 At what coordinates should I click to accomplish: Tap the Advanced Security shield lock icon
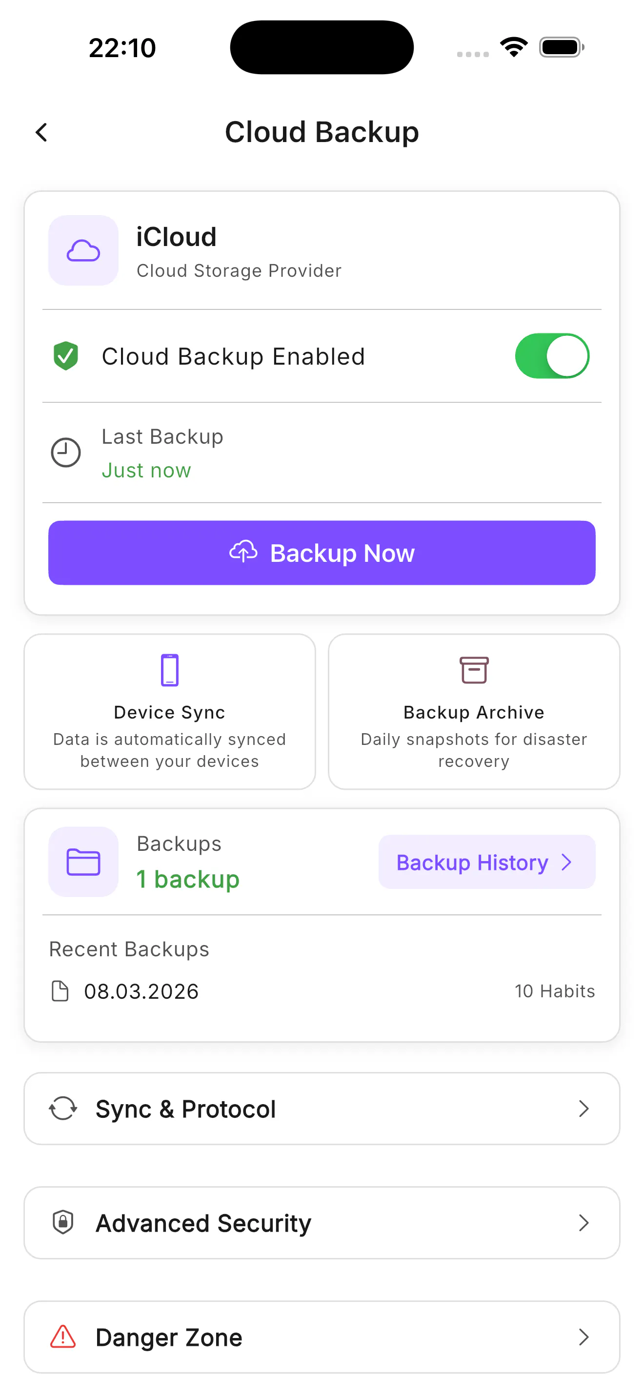point(63,1223)
